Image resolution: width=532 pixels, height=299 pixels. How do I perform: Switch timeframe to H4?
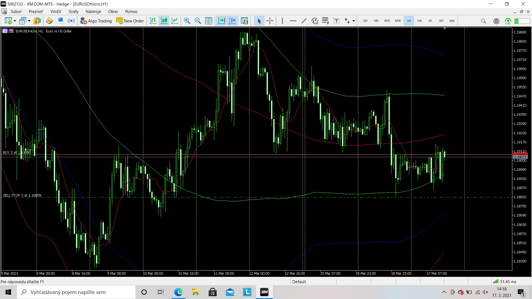pos(420,21)
